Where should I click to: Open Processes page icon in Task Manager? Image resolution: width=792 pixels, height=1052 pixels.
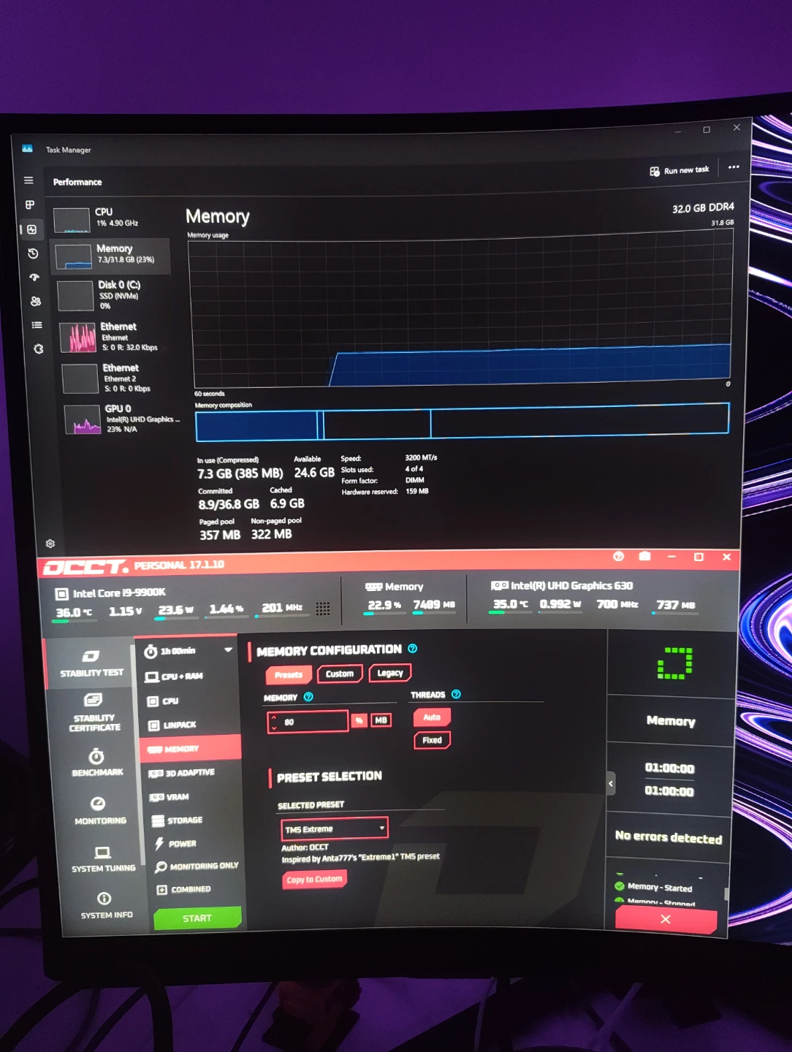30,205
